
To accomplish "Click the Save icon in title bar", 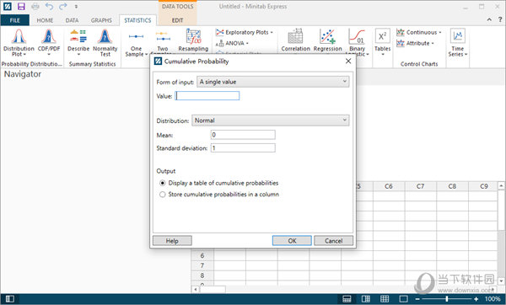I will click(x=21, y=6).
